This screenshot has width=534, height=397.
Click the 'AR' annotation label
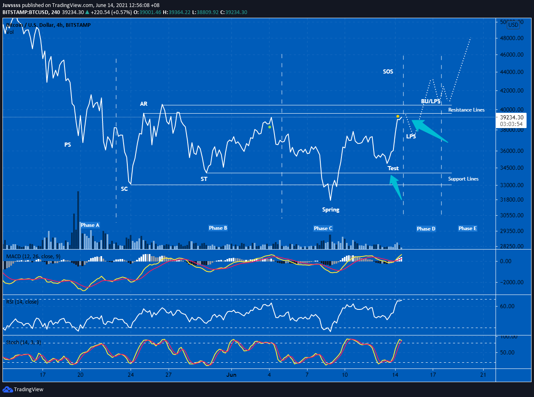(x=144, y=104)
